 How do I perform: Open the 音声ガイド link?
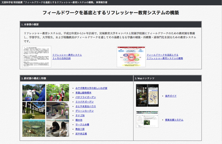(171, 96)
